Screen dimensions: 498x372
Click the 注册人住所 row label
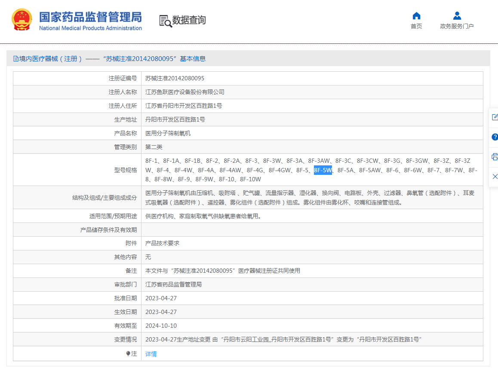123,106
